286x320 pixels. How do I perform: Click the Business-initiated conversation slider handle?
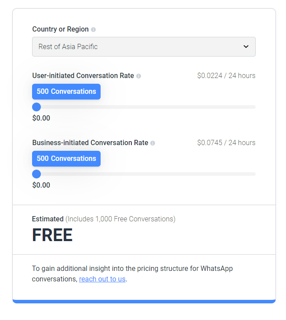36,174
